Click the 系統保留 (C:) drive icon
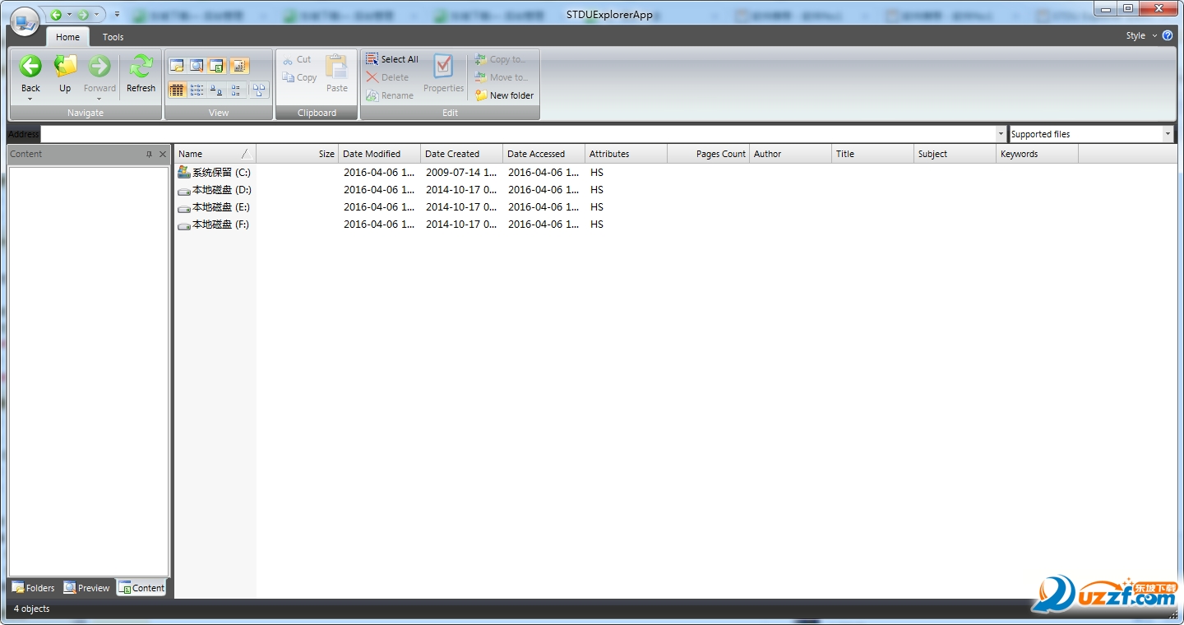The height and width of the screenshot is (625, 1184). point(184,173)
